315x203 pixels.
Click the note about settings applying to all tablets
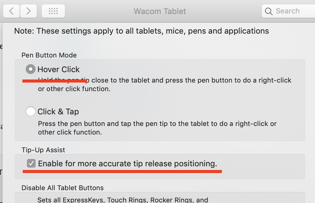coord(142,31)
